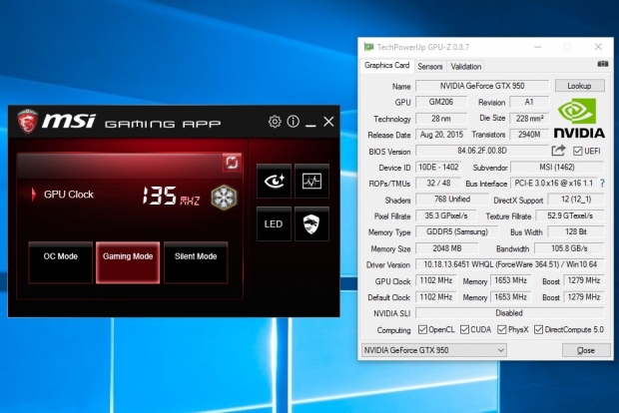This screenshot has width=619, height=413.
Task: Click Shaders value 768 Unified
Action: click(452, 200)
